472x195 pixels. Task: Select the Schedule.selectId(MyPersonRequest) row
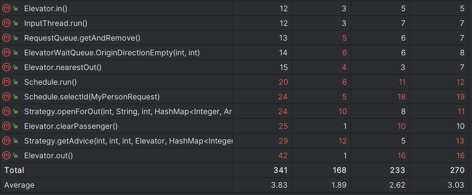92,97
